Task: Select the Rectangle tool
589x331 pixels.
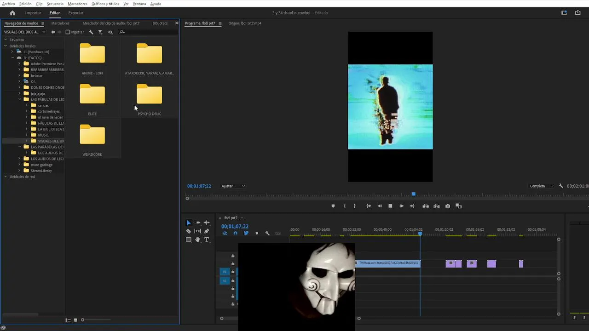Action: coord(188,240)
